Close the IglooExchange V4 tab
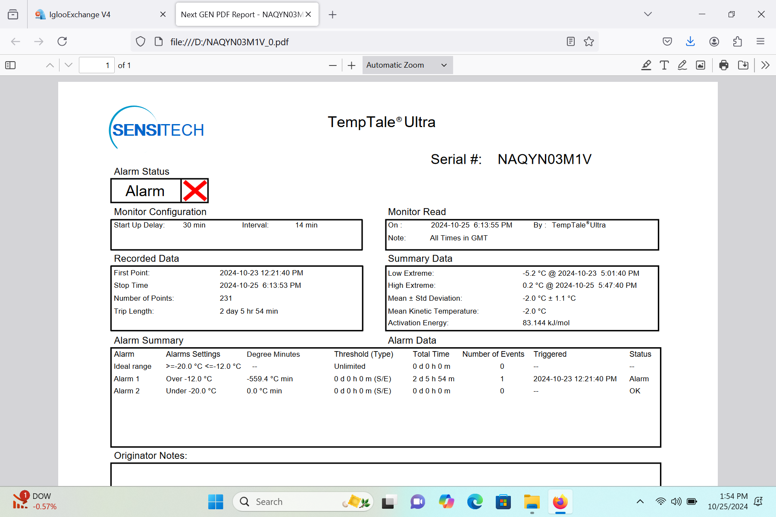The image size is (776, 517). tap(163, 14)
